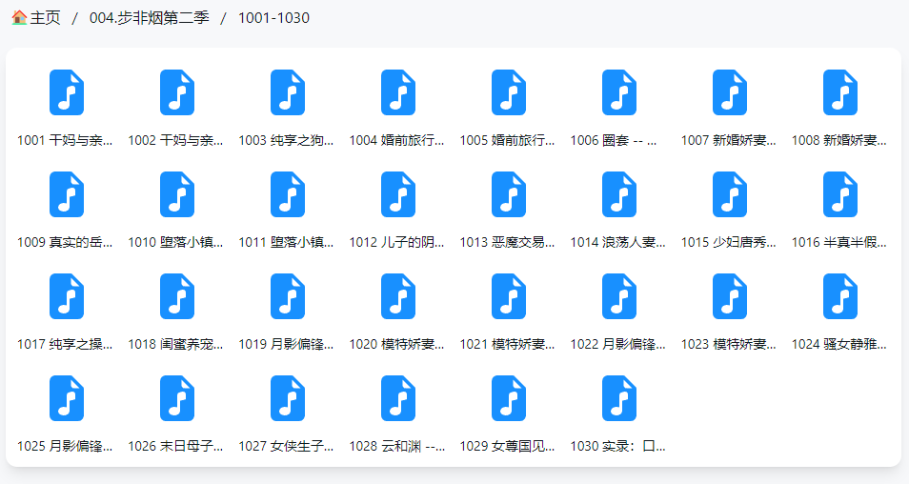Viewport: 909px width, 484px height.
Task: Click the file name text beginning with 1012
Action: (396, 242)
